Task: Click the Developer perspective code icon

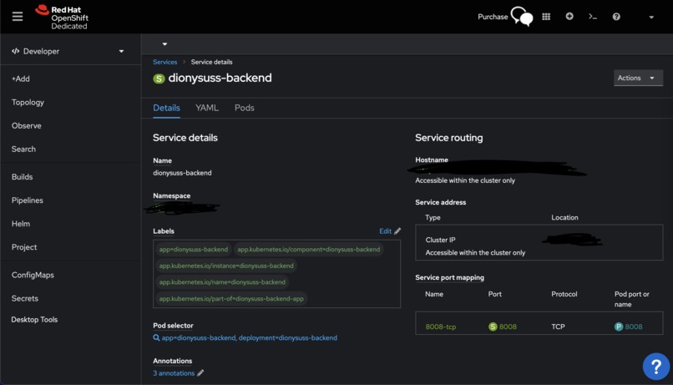Action: tap(16, 51)
